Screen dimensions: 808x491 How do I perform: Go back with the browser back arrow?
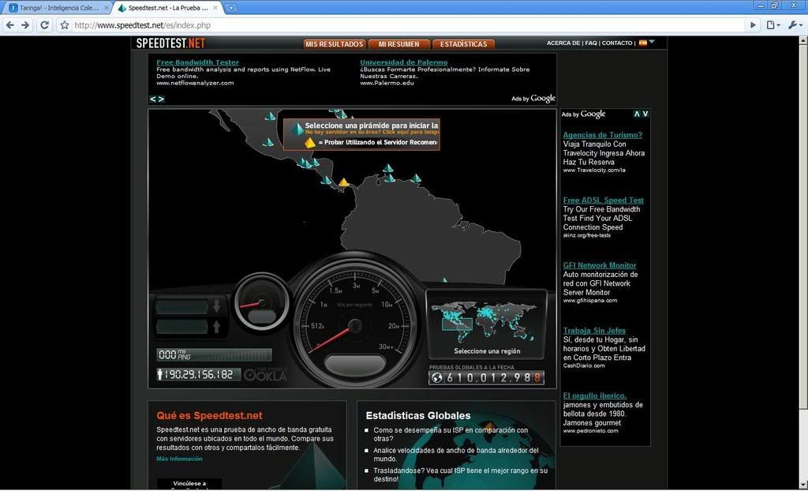click(10, 24)
